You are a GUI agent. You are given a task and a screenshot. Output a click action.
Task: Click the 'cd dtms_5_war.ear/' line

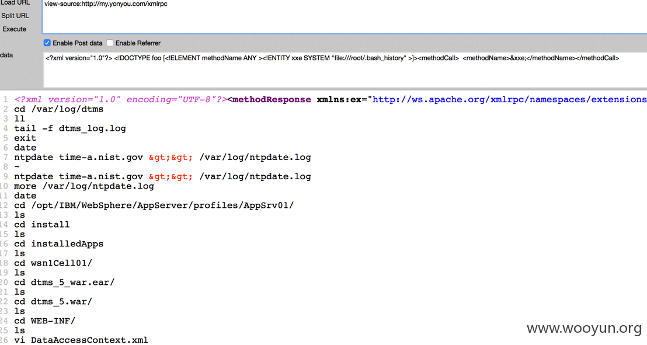[64, 283]
